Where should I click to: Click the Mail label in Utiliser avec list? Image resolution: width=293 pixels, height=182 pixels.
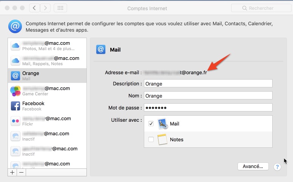tap(174, 124)
